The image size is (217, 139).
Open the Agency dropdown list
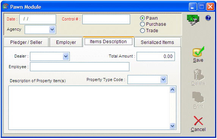pos(52,30)
